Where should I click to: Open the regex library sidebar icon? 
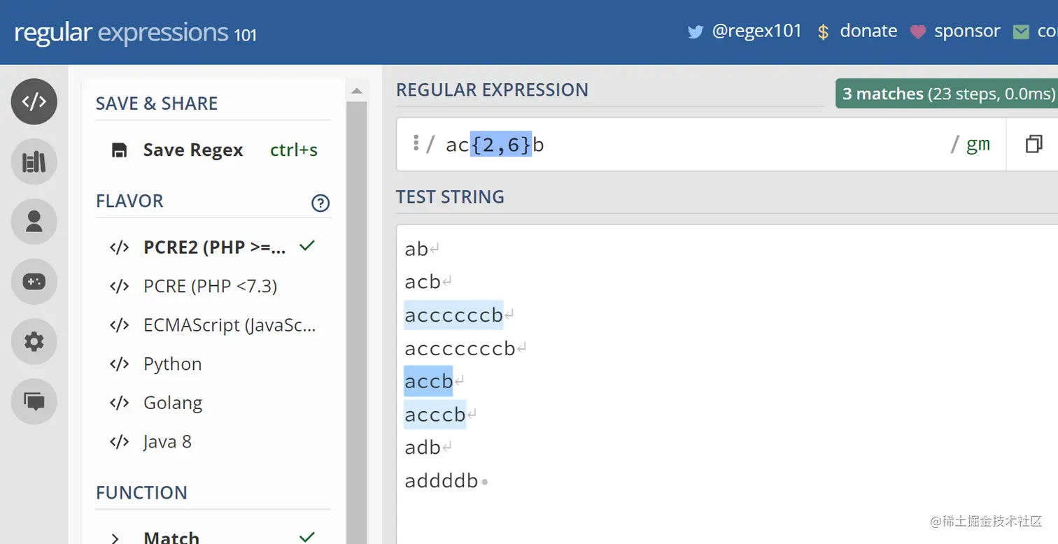click(34, 162)
